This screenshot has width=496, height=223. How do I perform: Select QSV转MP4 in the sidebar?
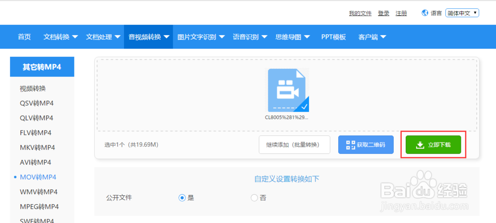click(36, 103)
